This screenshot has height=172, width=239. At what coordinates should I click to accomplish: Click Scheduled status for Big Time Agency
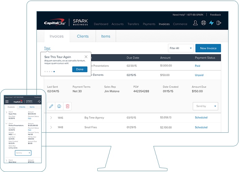[x=201, y=118]
